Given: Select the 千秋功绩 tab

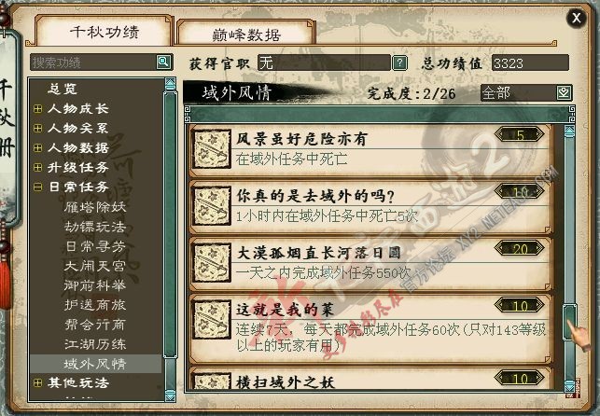Looking at the screenshot, I should coord(105,32).
